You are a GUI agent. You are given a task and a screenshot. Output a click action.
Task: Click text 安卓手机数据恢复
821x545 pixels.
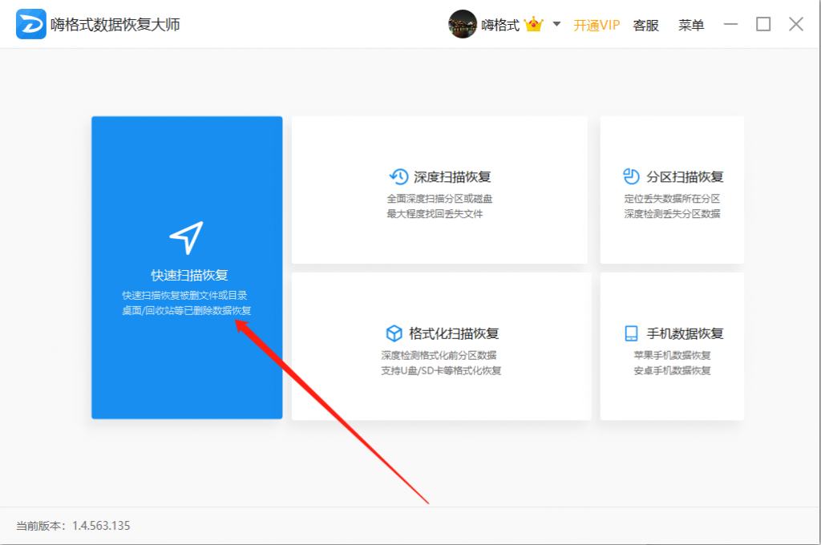672,370
